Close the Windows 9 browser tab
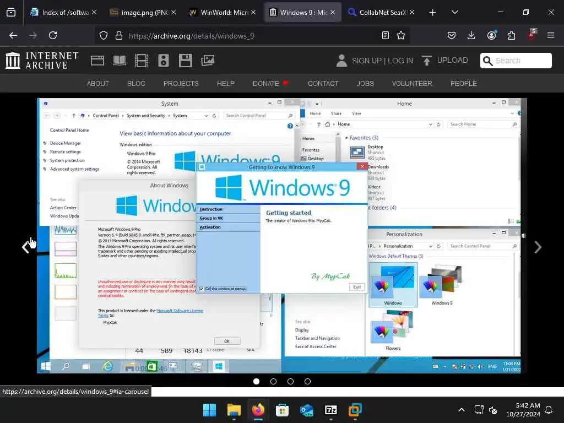This screenshot has width=564, height=423. (333, 13)
